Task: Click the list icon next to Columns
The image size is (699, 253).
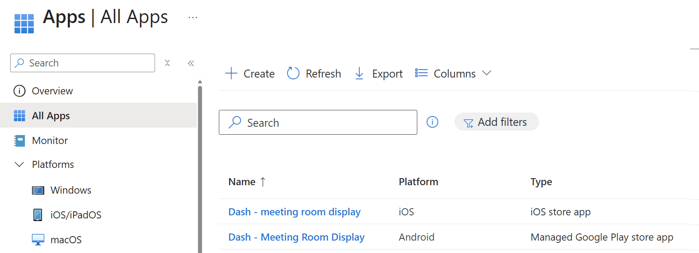Action: click(421, 73)
